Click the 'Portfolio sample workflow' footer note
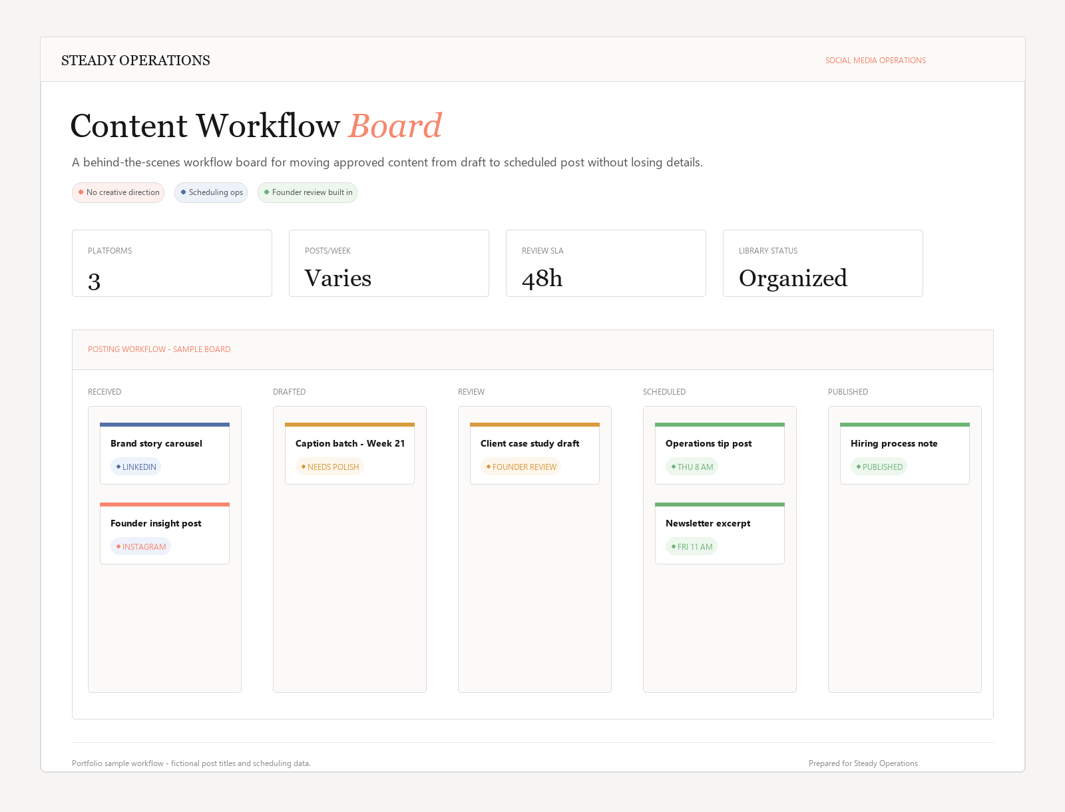The width and height of the screenshot is (1065, 812). click(191, 763)
